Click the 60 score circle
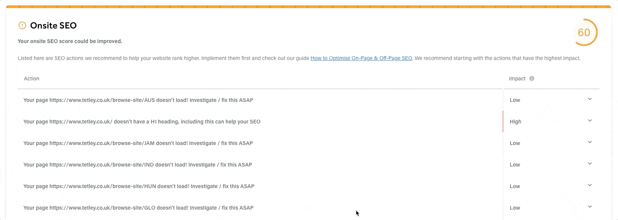This screenshot has height=220, width=618. coord(584,32)
